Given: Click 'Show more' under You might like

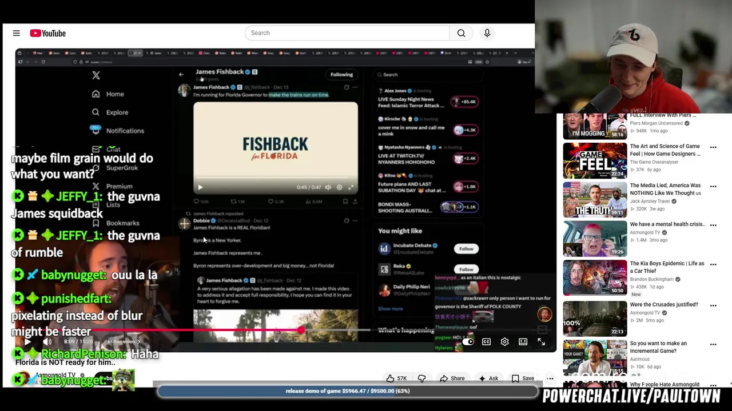Looking at the screenshot, I should 391,309.
